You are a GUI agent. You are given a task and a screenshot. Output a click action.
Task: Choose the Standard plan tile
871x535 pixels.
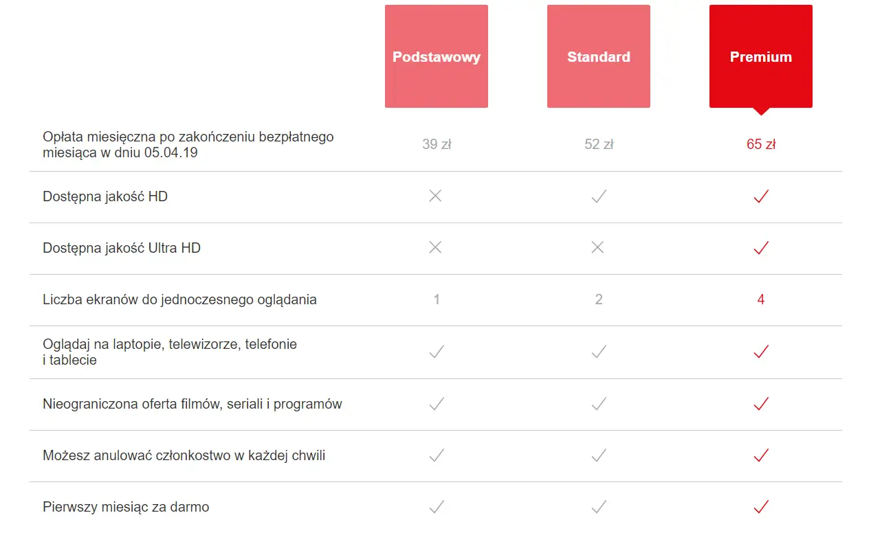click(x=598, y=56)
